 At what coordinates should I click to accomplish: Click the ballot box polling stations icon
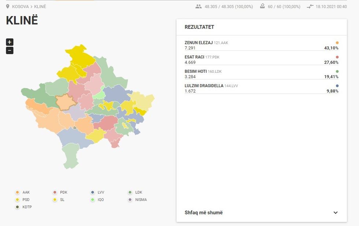(262, 6)
